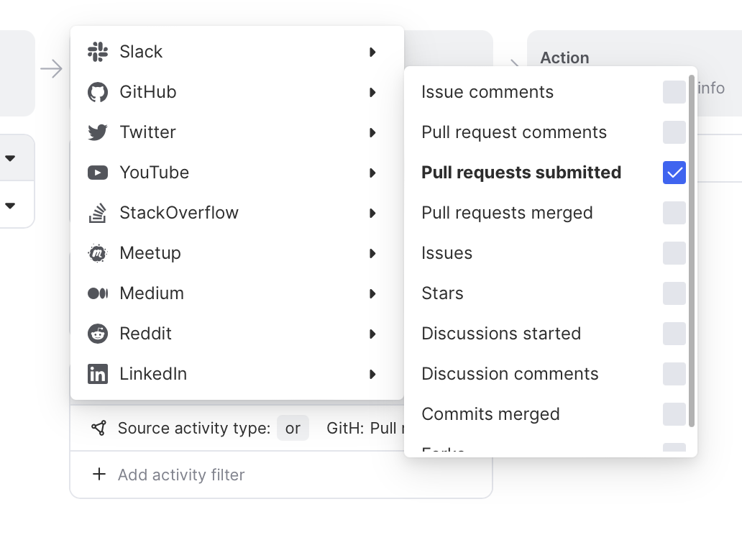Choose Commits merged menu entry

pyautogui.click(x=490, y=414)
